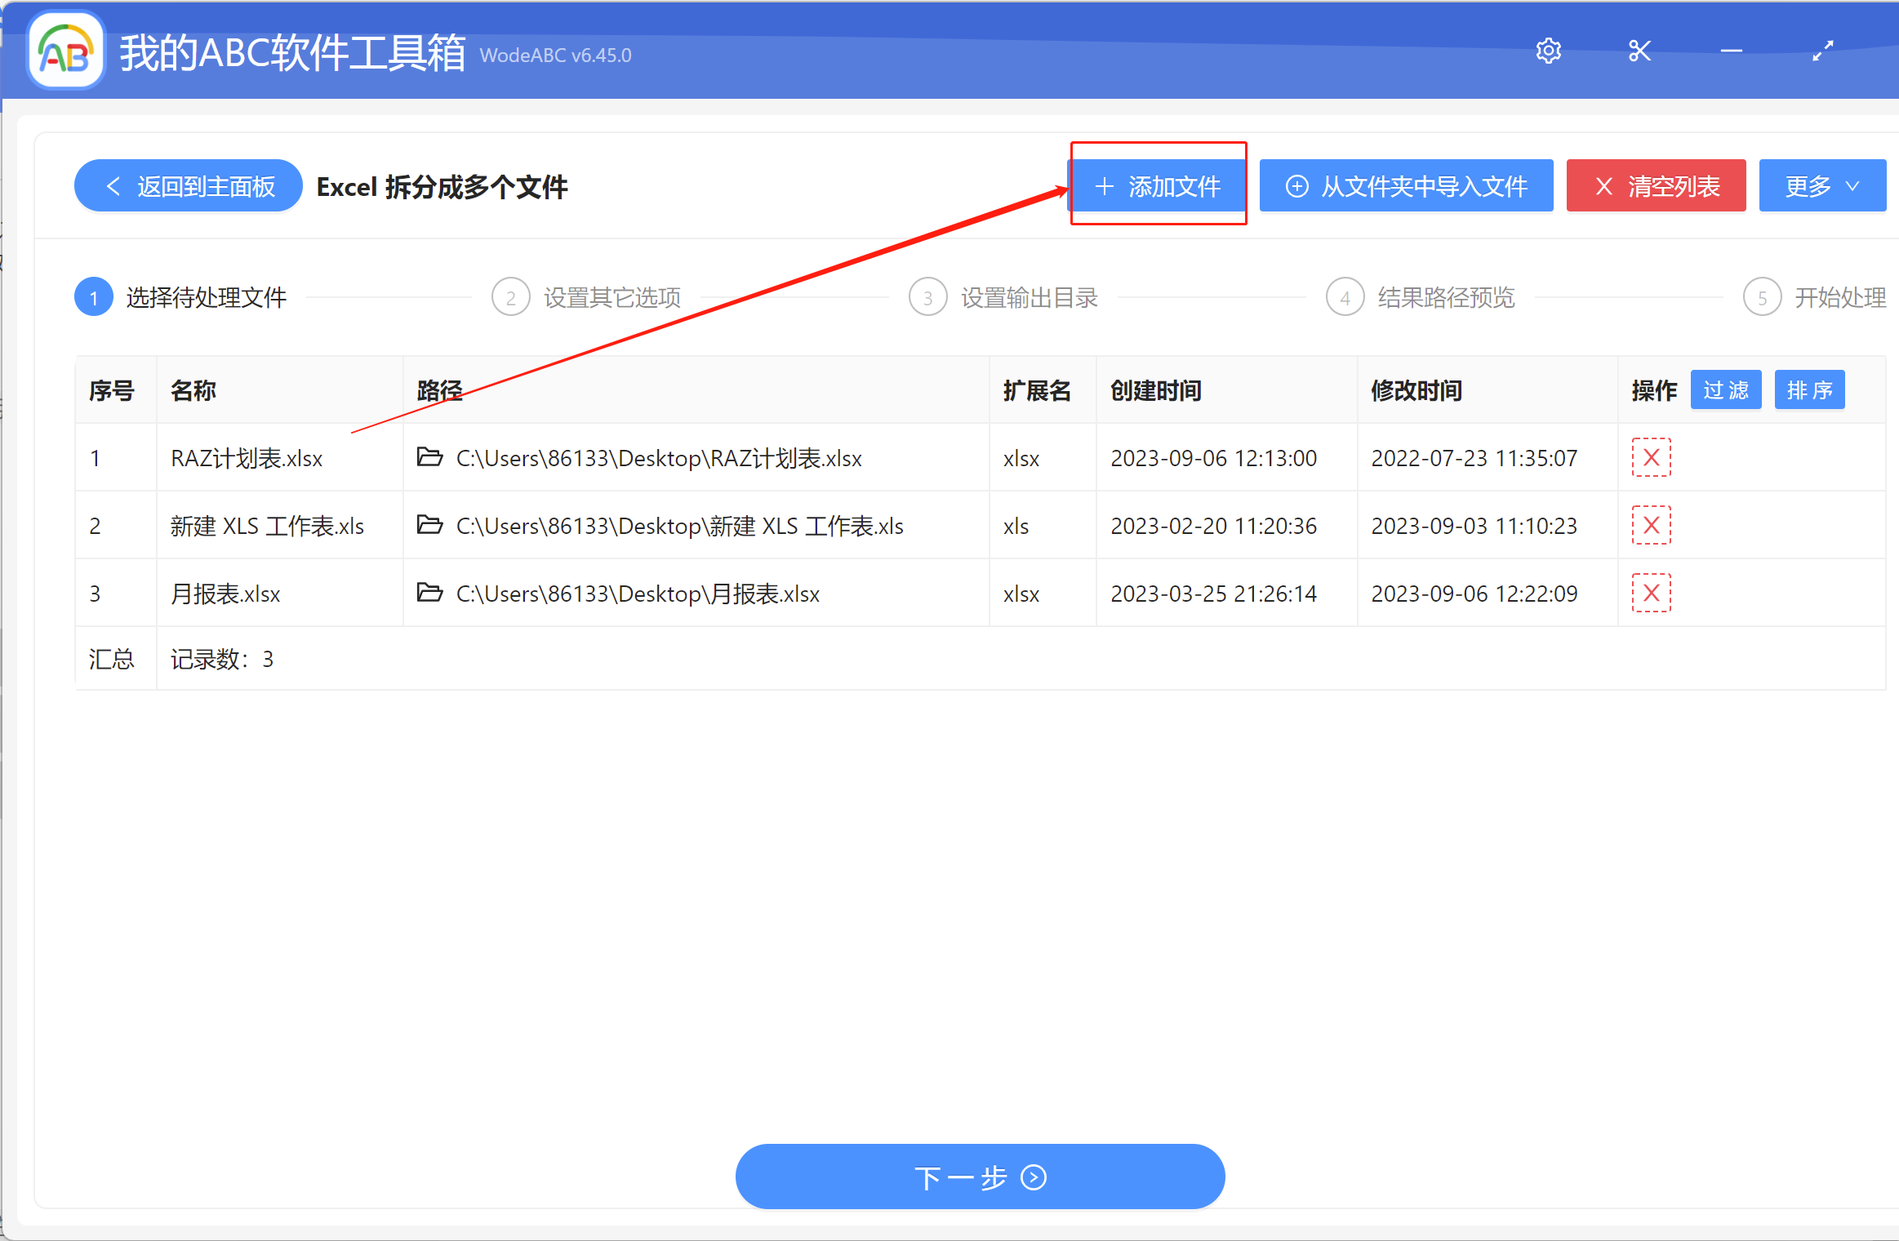The image size is (1899, 1241).
Task: Clear the list with 清空列表
Action: pyautogui.click(x=1656, y=185)
